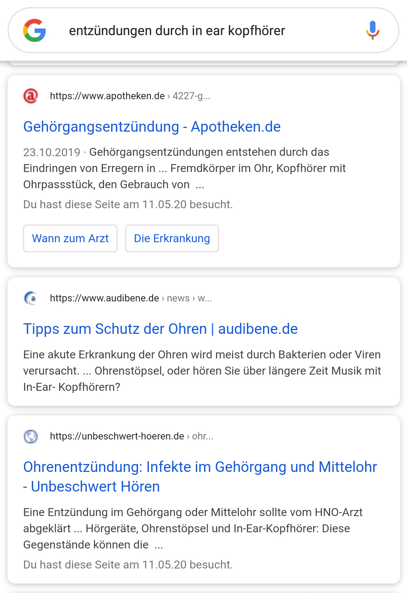
Task: Click the Google logo icon
Action: point(34,31)
